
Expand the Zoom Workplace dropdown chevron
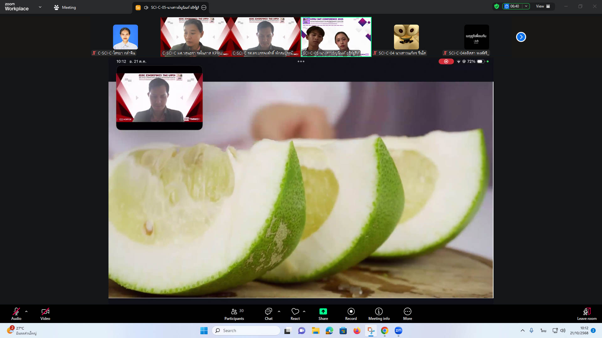40,7
